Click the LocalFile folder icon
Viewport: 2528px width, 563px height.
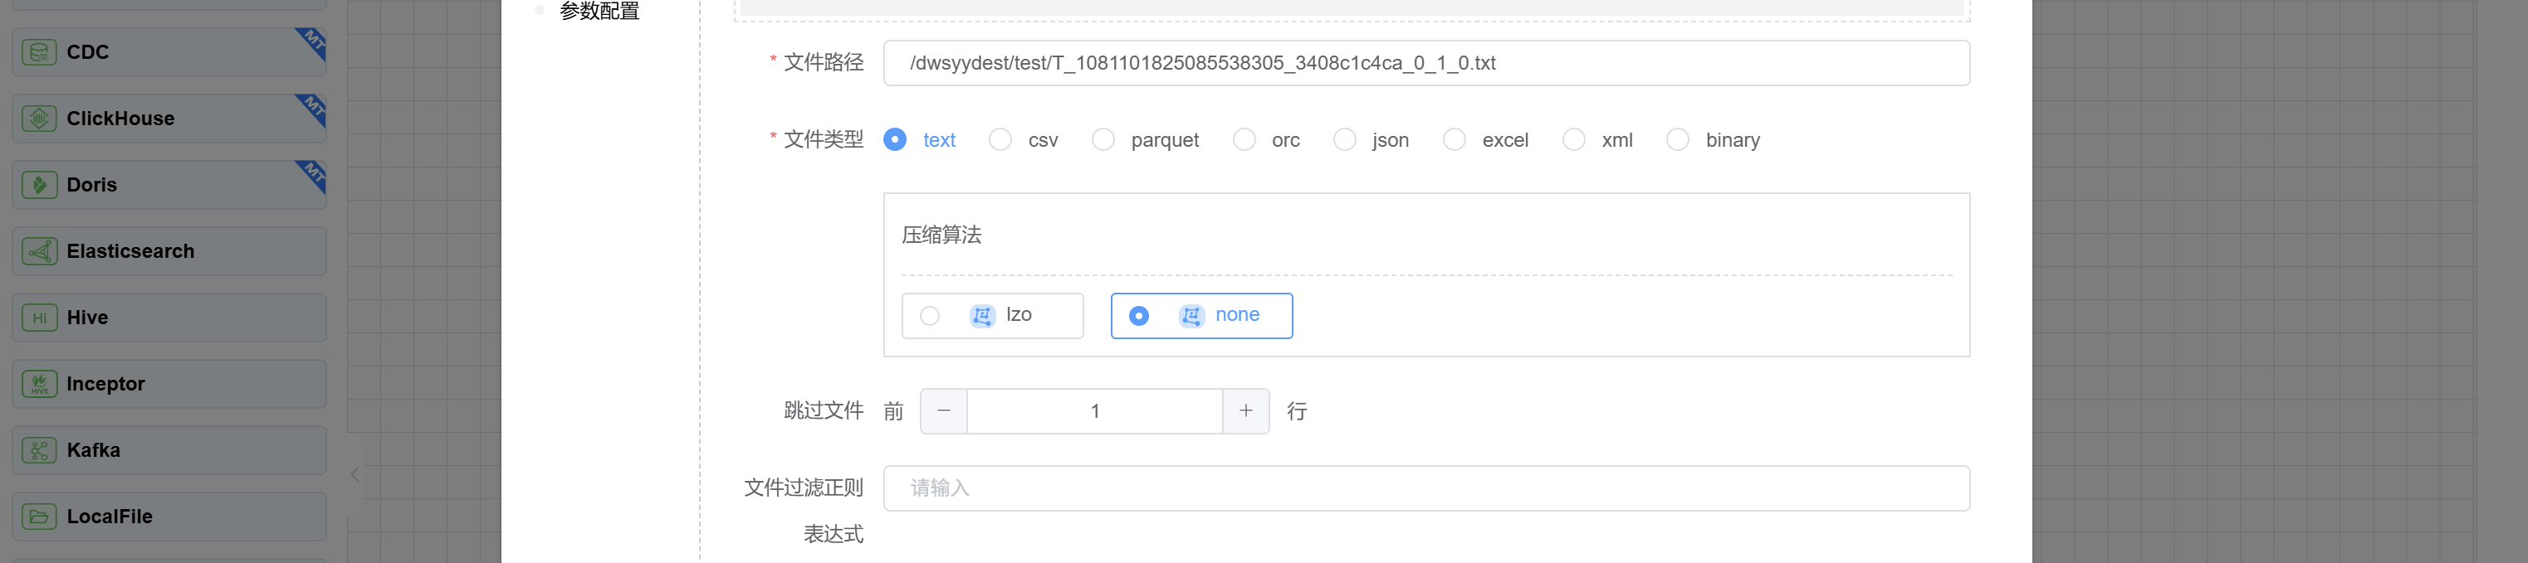pyautogui.click(x=39, y=516)
